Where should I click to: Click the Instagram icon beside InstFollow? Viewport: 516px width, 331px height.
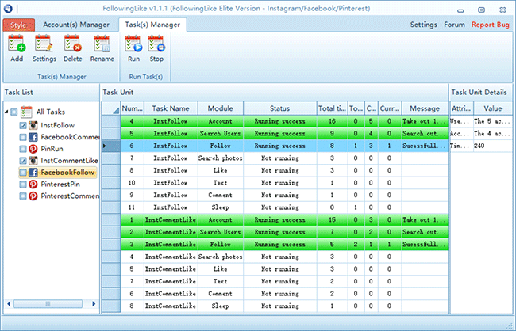[x=33, y=126]
